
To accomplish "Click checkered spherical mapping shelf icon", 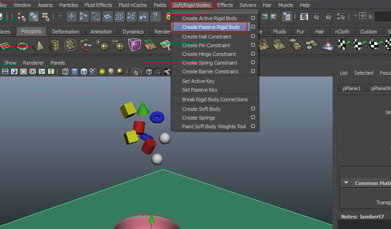I will 374,45.
